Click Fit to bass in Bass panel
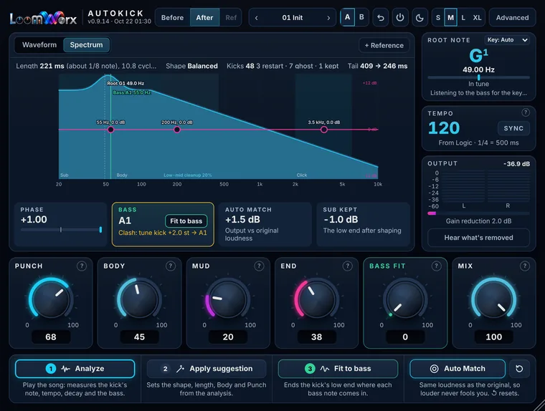The image size is (545, 411). (186, 221)
